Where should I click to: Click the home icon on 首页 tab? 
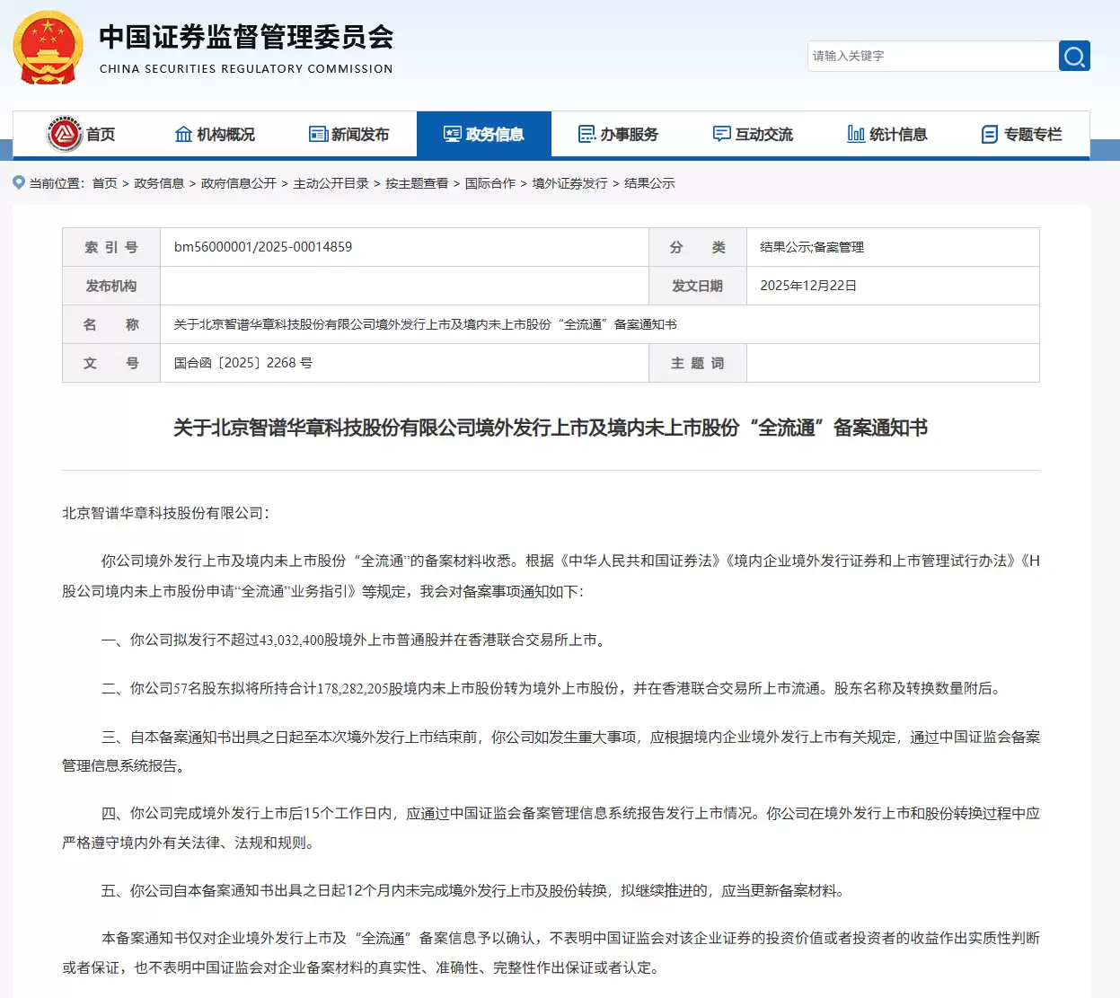[x=64, y=134]
